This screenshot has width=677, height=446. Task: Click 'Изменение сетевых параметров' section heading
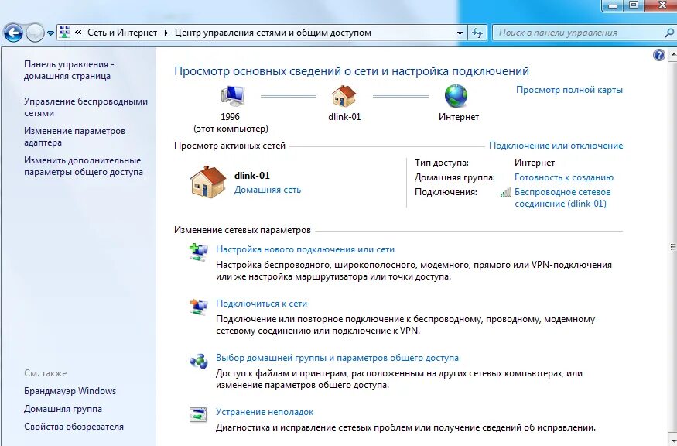(x=242, y=230)
